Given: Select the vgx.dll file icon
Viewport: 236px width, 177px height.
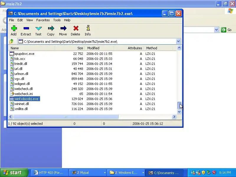Looking at the screenshot, I should 12,79.
